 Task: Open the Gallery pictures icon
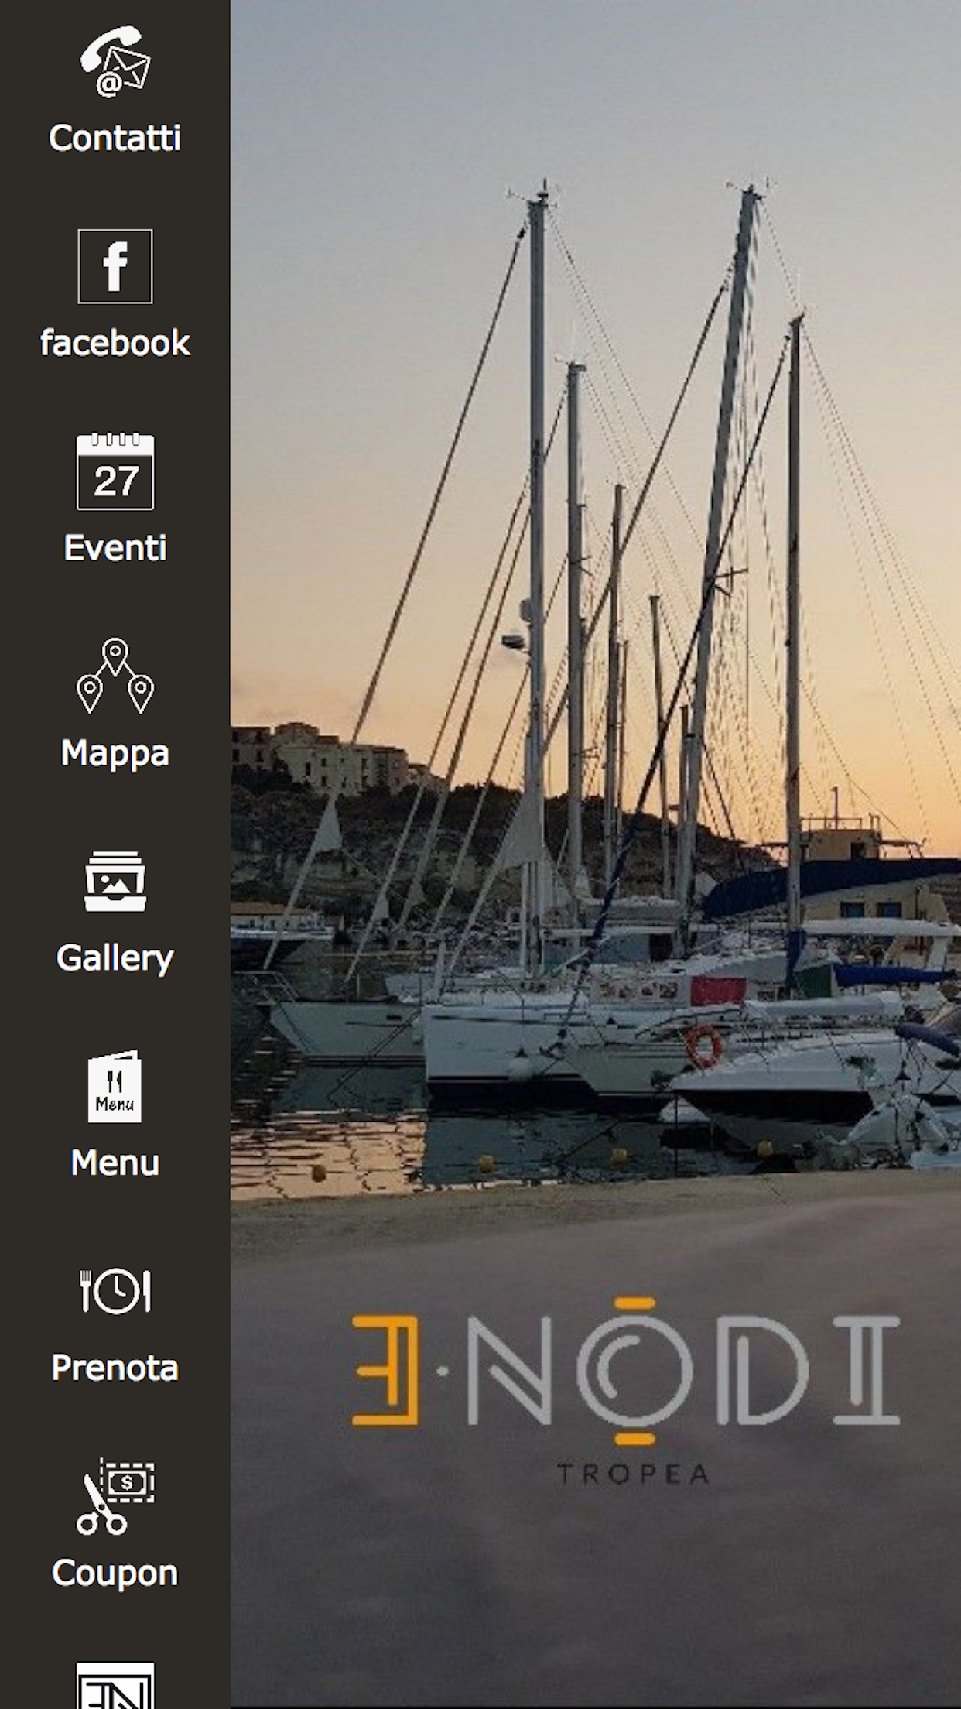pos(115,882)
